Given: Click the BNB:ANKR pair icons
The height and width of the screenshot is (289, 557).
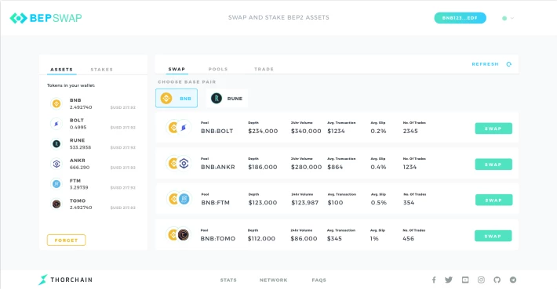Looking at the screenshot, I should (x=178, y=163).
